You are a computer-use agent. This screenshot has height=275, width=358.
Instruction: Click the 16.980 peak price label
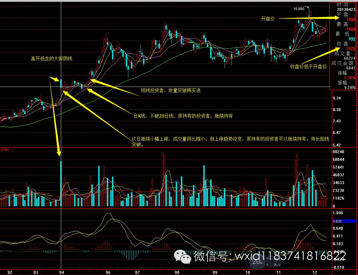tap(299, 9)
